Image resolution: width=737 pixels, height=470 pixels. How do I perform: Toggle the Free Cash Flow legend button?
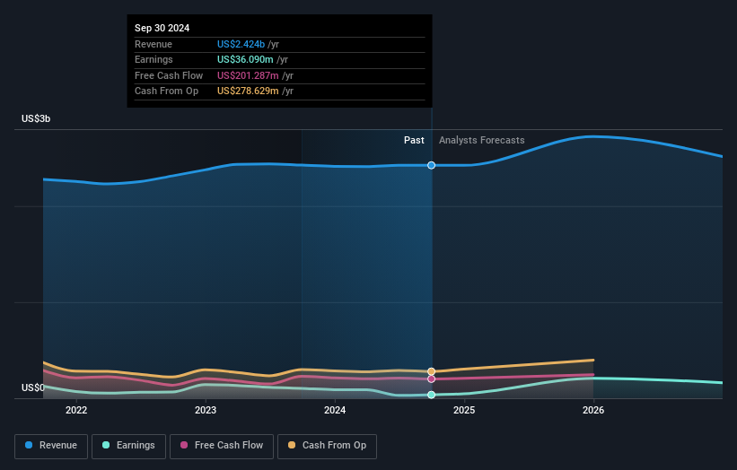point(222,446)
